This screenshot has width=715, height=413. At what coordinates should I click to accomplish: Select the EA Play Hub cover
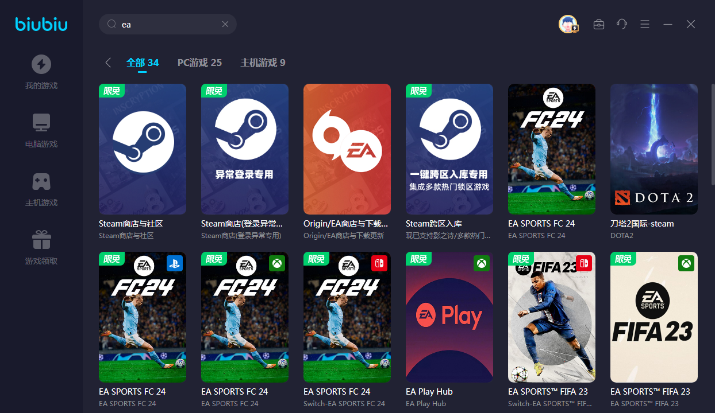click(449, 317)
